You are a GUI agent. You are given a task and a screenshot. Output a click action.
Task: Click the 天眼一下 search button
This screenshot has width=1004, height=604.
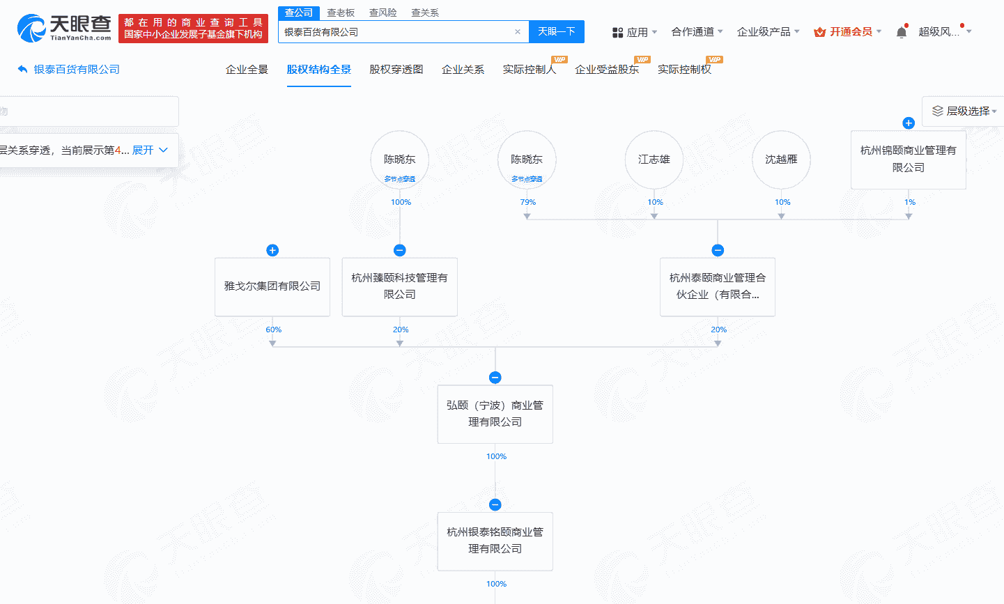[x=556, y=32]
